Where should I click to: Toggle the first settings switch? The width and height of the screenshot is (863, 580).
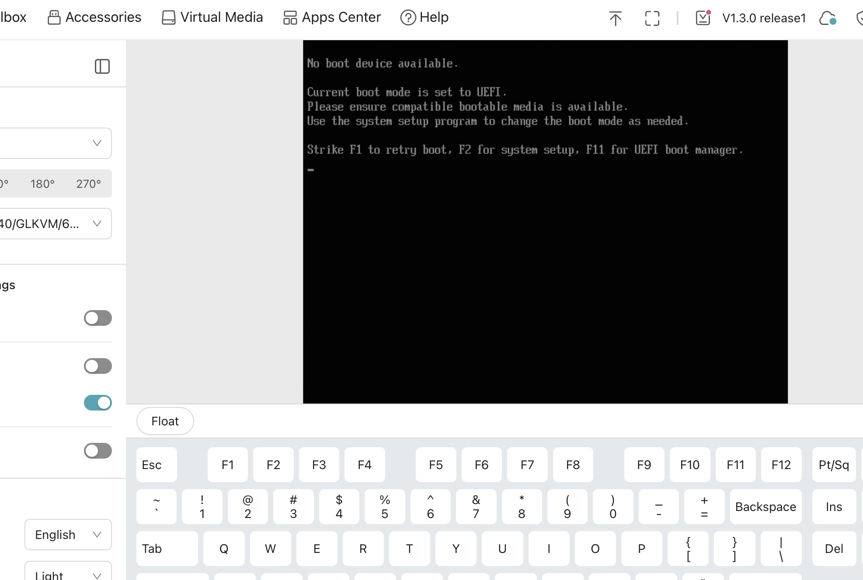click(x=98, y=318)
